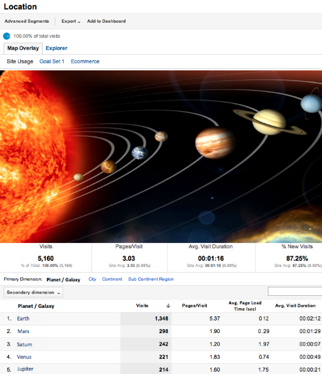
Task: Click the Location page heading
Action: 20,7
